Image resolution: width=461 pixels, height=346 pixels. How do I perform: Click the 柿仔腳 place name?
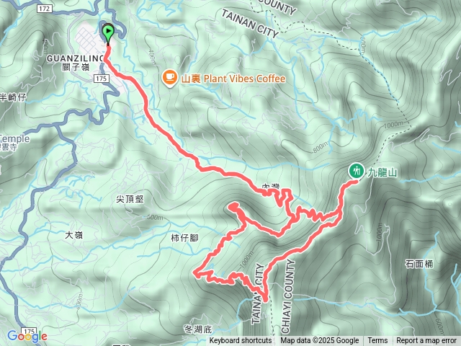click(184, 238)
